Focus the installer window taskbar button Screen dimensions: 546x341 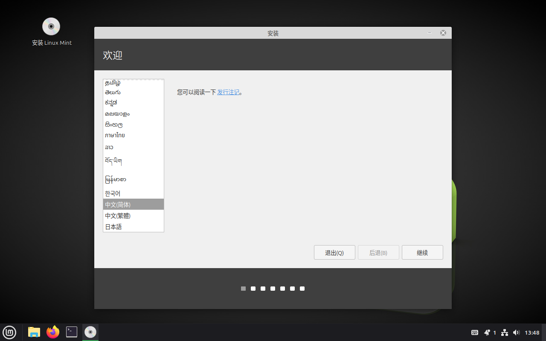click(x=90, y=332)
